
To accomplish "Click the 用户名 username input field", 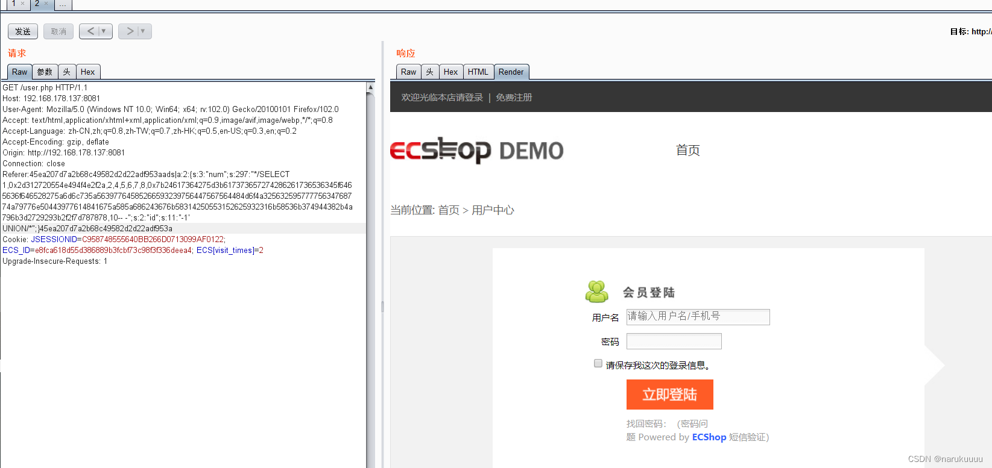I will point(698,317).
